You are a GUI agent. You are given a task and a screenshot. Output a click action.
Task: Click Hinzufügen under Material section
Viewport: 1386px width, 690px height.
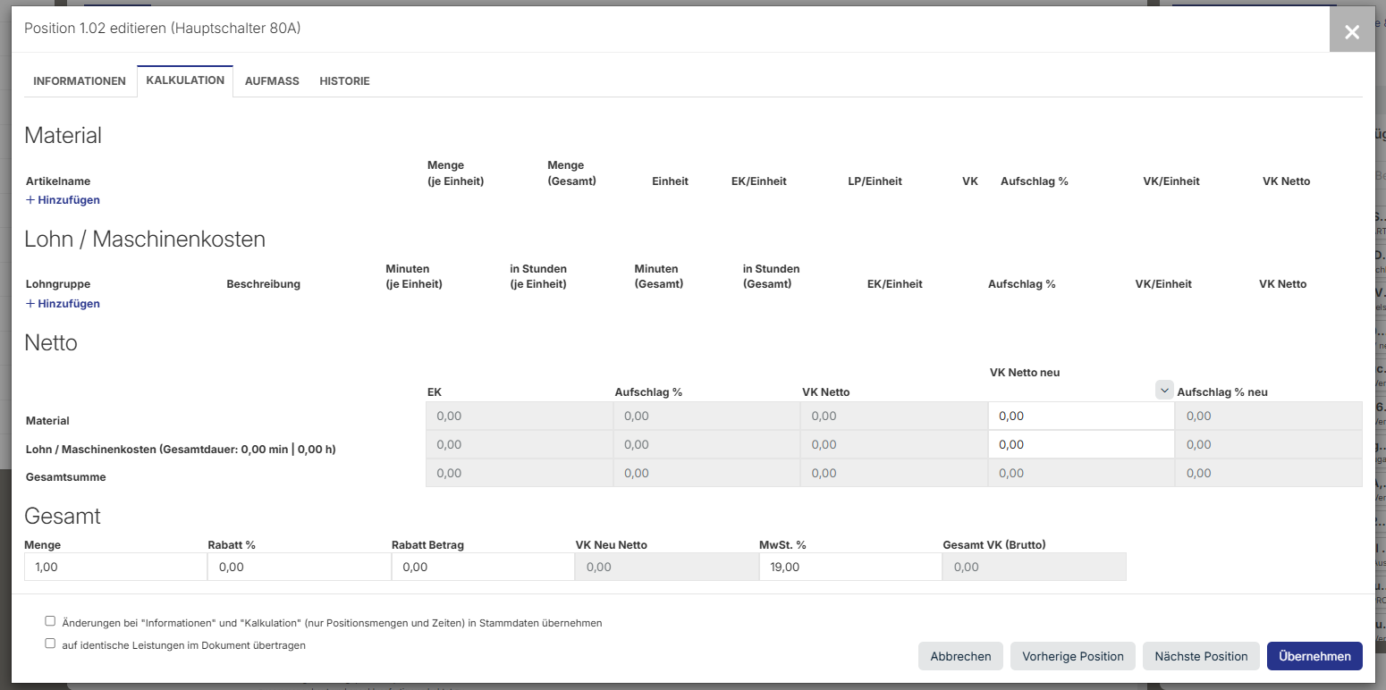click(63, 200)
